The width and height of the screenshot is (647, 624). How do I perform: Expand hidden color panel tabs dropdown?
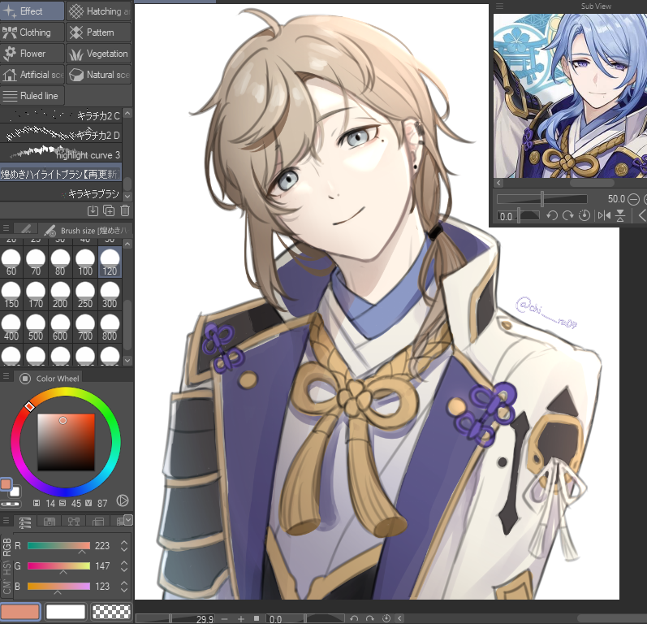[x=128, y=520]
